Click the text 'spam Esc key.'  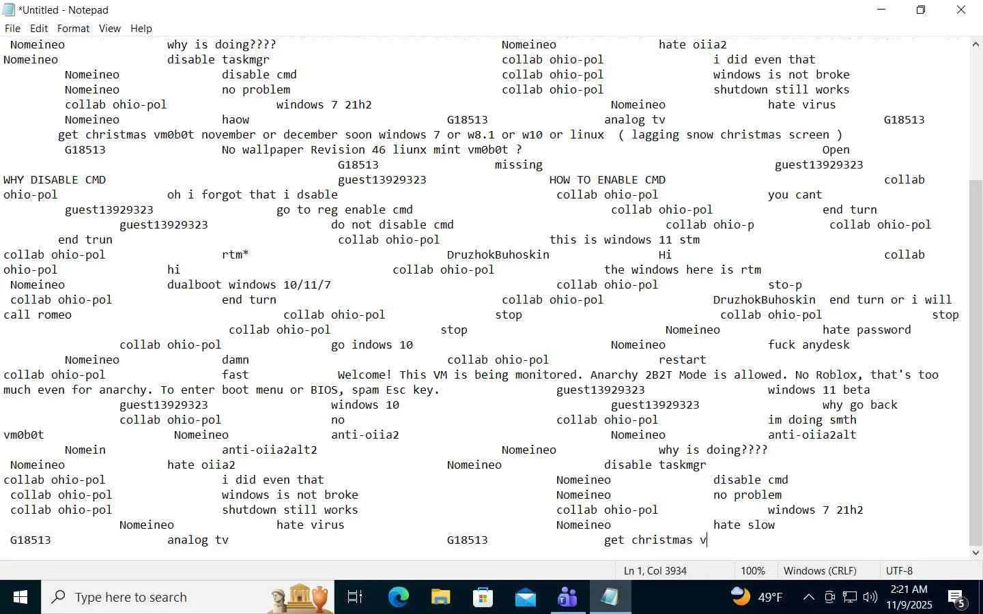pos(396,390)
